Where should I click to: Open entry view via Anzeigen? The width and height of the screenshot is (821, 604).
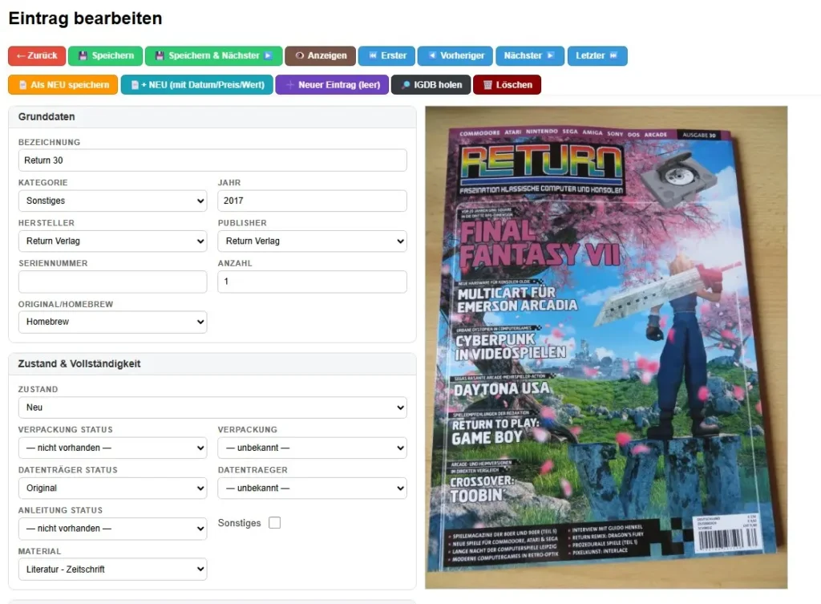tap(320, 55)
